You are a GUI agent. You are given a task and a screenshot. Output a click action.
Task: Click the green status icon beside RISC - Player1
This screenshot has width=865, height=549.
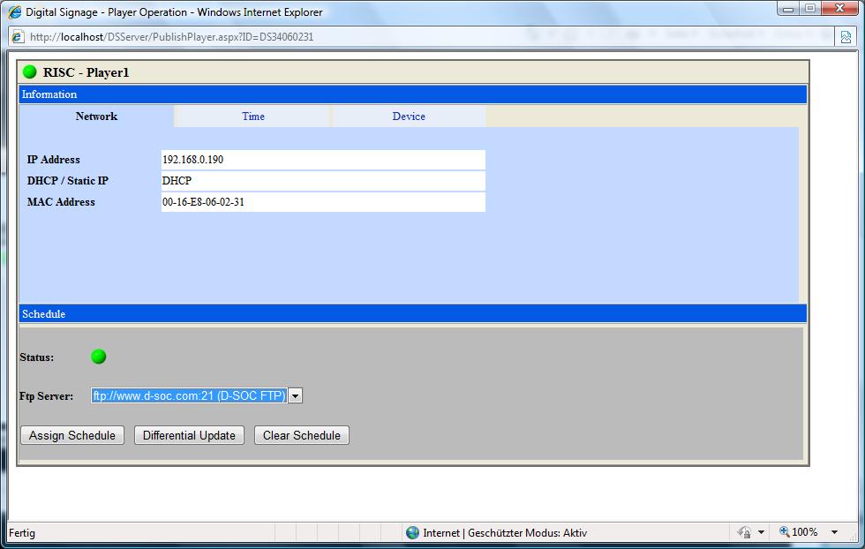(30, 71)
